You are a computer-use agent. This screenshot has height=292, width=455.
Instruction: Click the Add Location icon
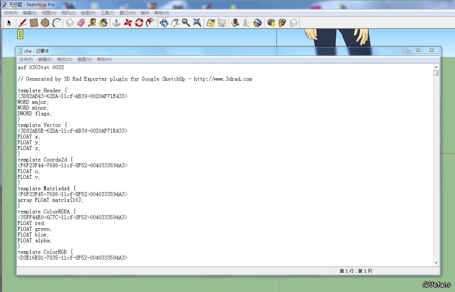[x=211, y=23]
